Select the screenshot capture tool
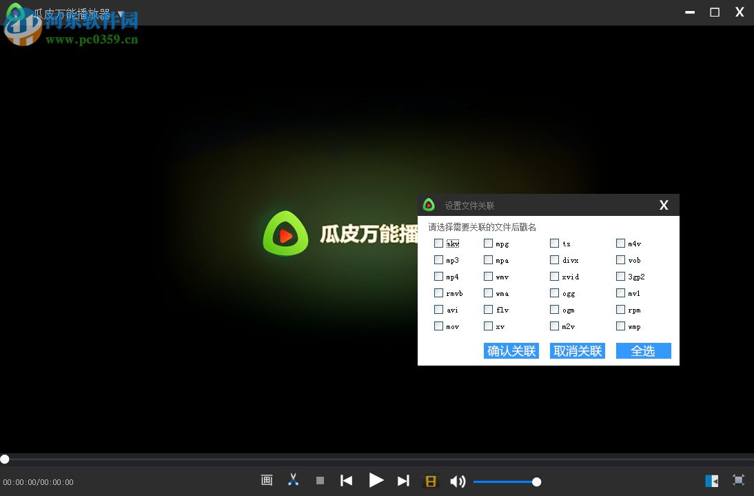 coord(267,479)
